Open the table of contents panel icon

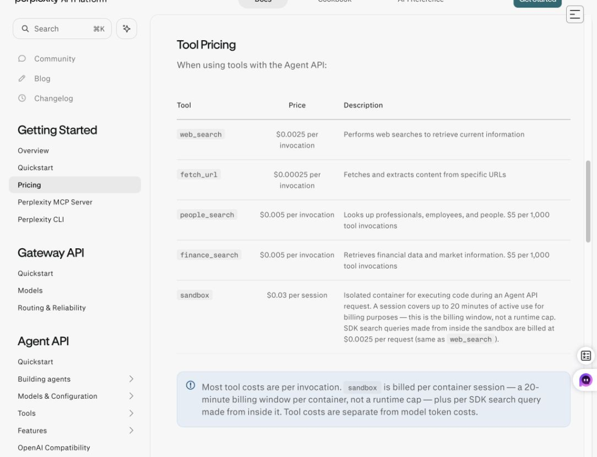[574, 15]
